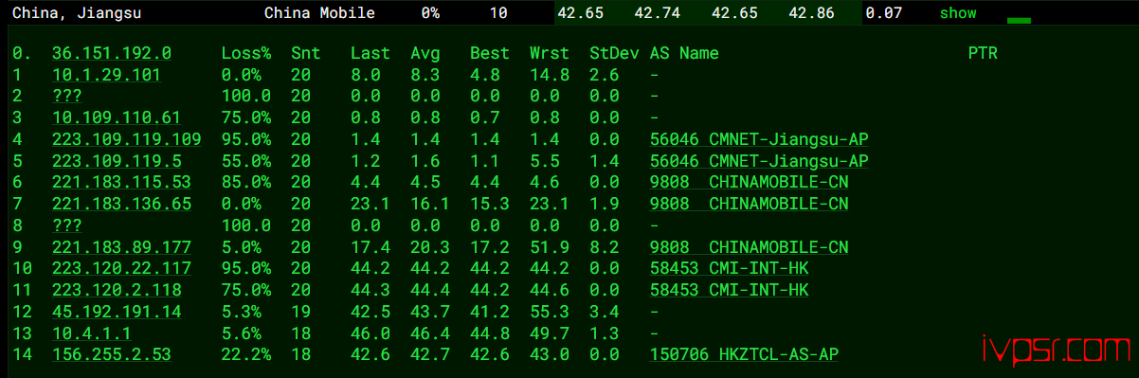
Task: Click AS 58453 CMI-INT-HK on hop 10
Action: pos(729,268)
